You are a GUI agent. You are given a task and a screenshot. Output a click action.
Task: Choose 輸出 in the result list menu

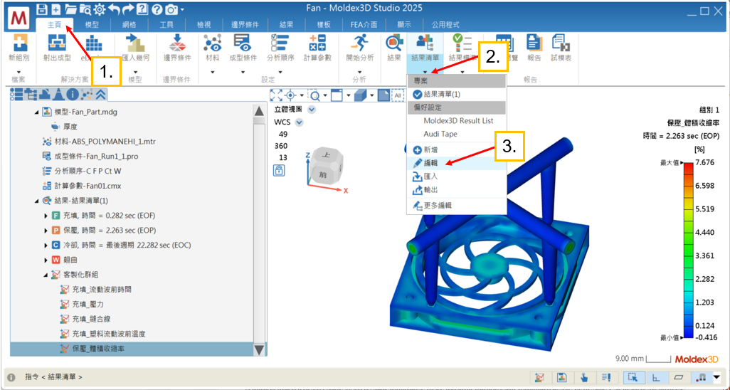click(456, 190)
